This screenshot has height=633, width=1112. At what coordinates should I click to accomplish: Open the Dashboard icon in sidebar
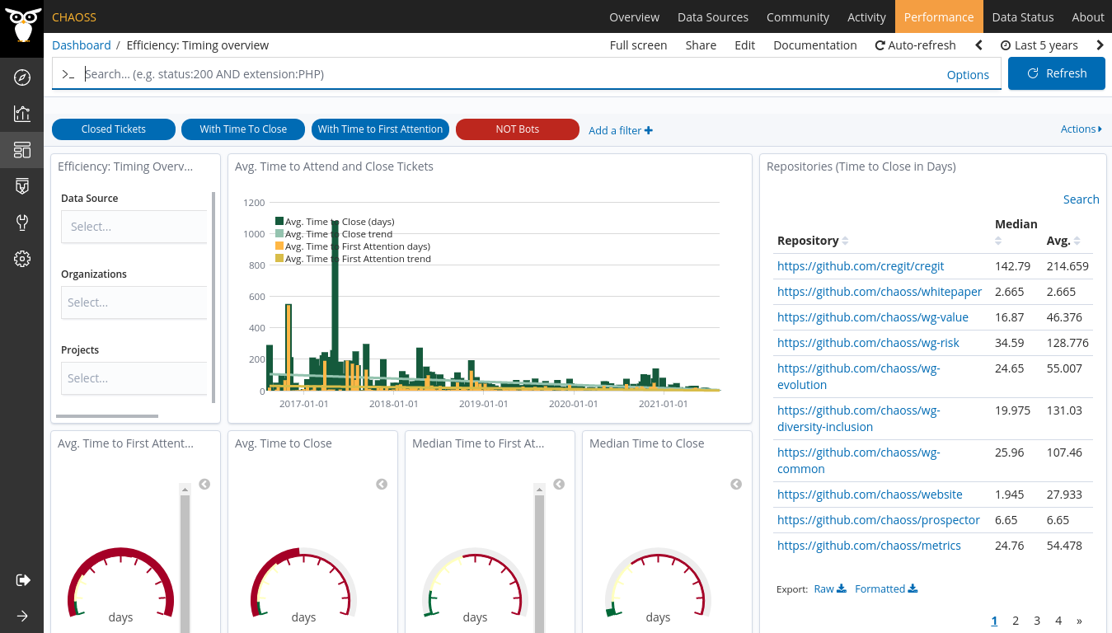(22, 150)
